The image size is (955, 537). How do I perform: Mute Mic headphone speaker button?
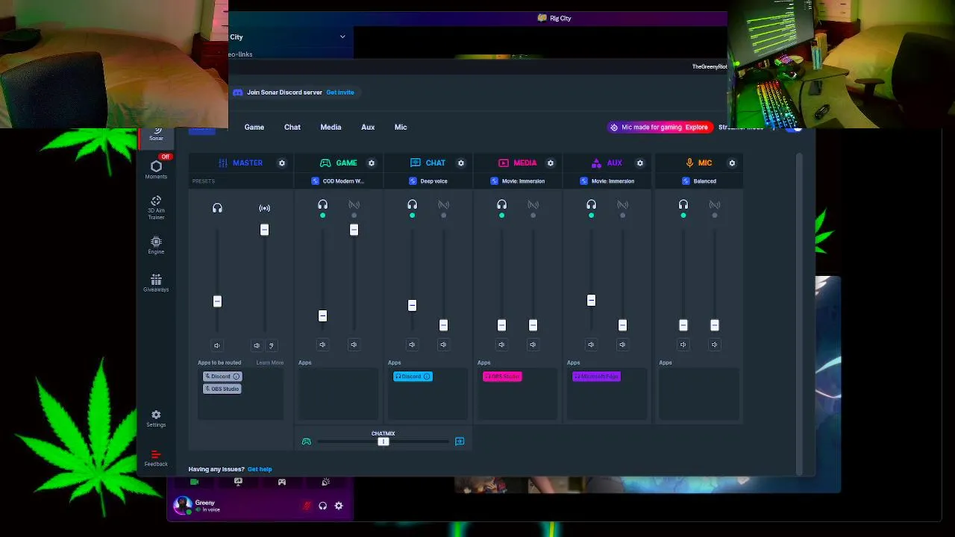683,345
